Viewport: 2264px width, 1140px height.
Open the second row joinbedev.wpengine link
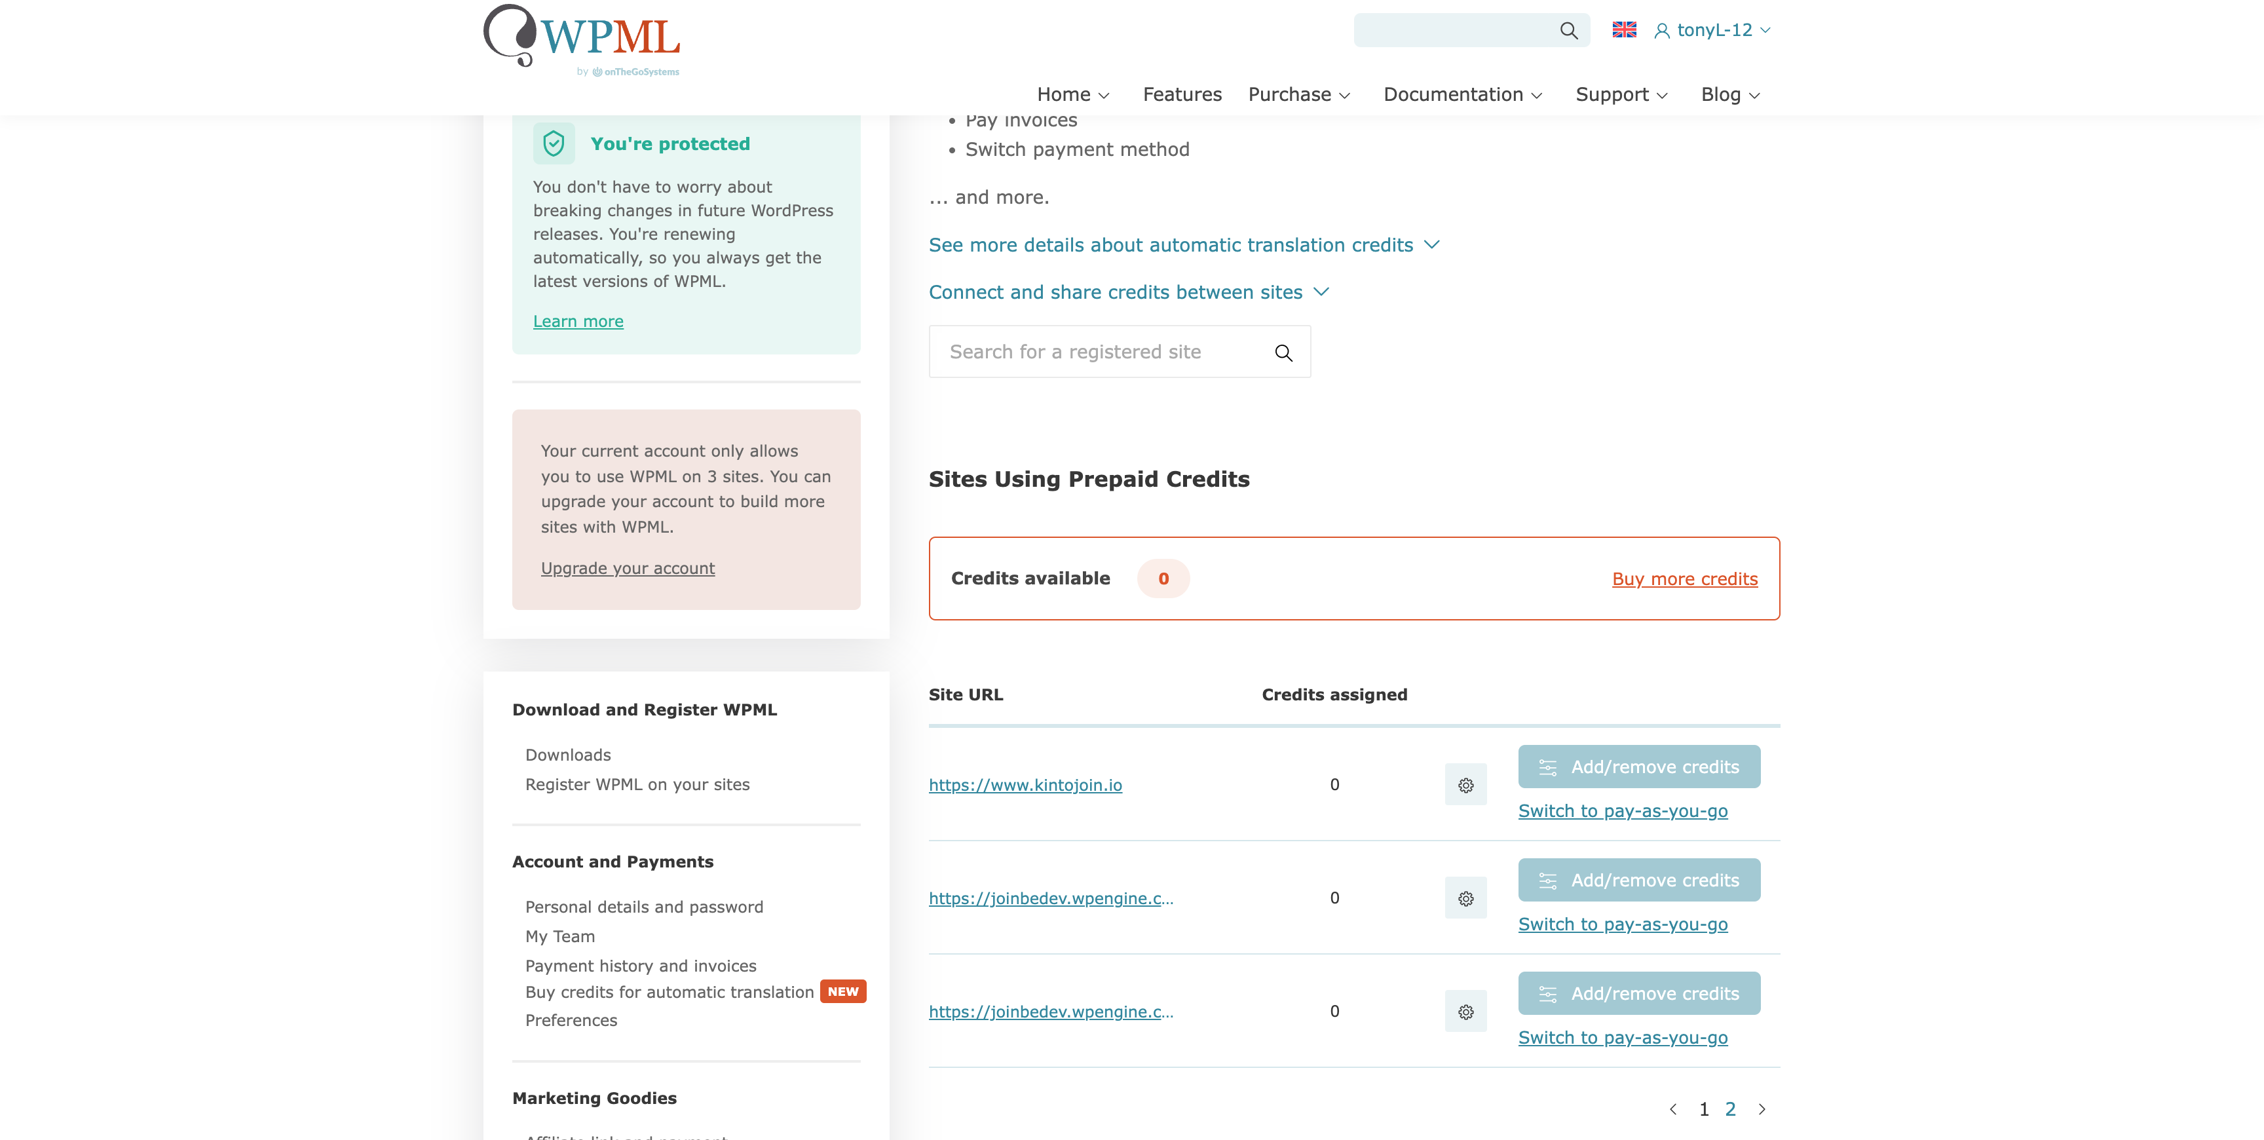click(x=1051, y=898)
